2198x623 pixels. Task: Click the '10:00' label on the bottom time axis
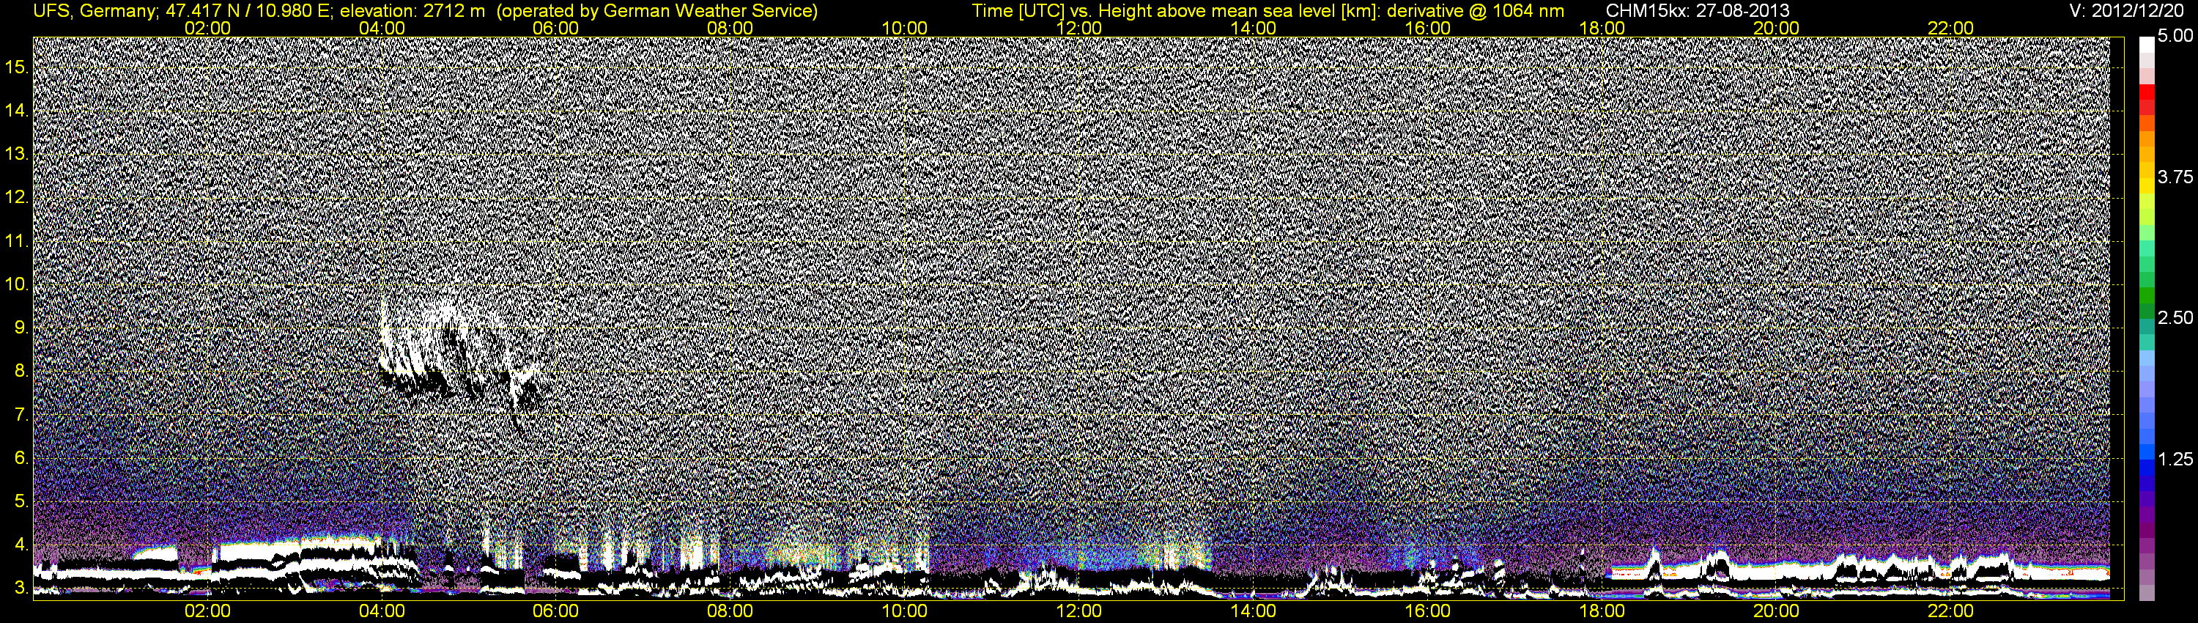(904, 611)
